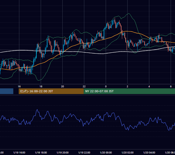175x155 pixels.
Task: Click the 6 hour axis label
Action: (171, 87)
